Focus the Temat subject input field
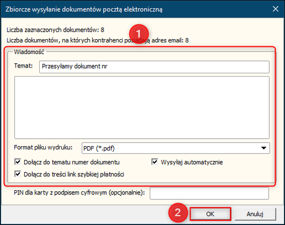Screen dimensions: 285x225 [x=154, y=67]
